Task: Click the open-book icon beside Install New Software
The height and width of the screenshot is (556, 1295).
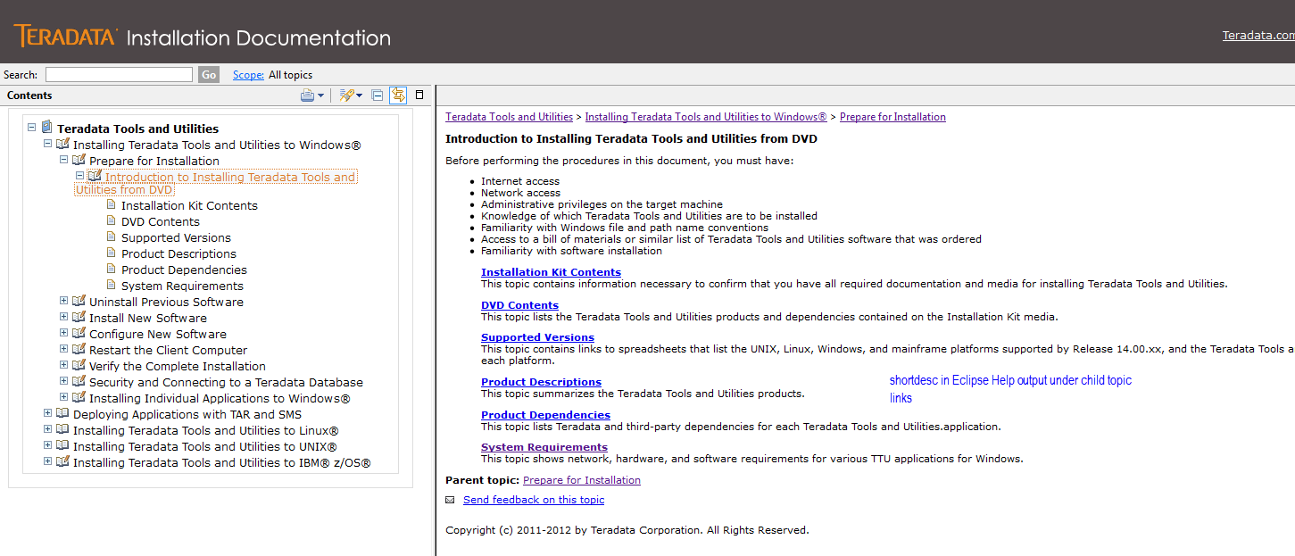Action: point(79,318)
